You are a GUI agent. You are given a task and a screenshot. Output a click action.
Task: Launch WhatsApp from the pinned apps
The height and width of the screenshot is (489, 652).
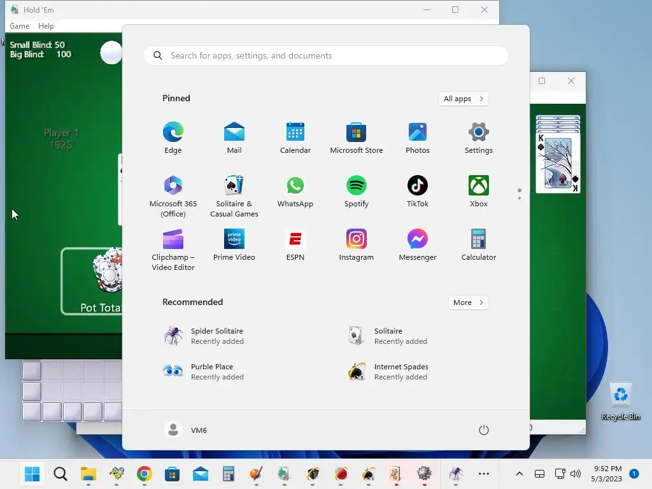click(295, 191)
